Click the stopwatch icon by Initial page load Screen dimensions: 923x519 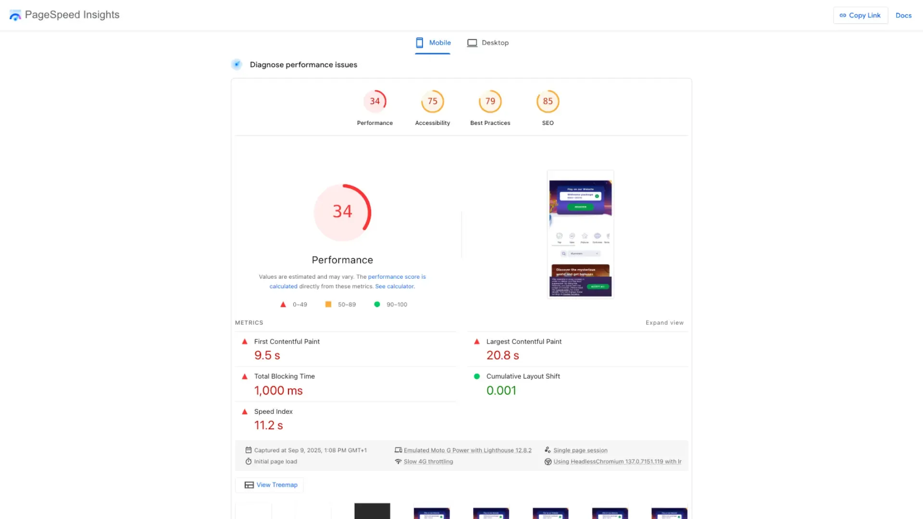pos(249,461)
